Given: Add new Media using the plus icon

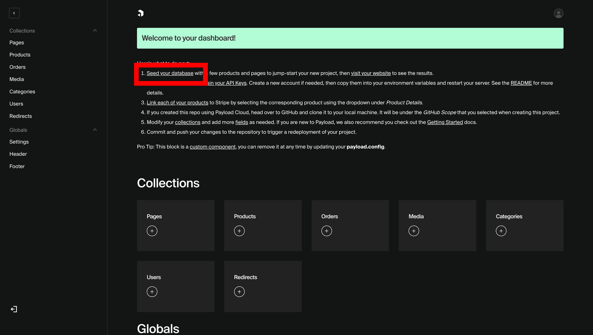Looking at the screenshot, I should coord(414,231).
